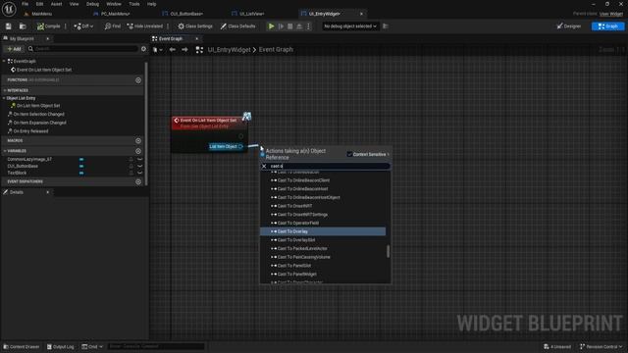The width and height of the screenshot is (628, 353).
Task: Click the Unreal Engine logo icon
Action: point(9,9)
